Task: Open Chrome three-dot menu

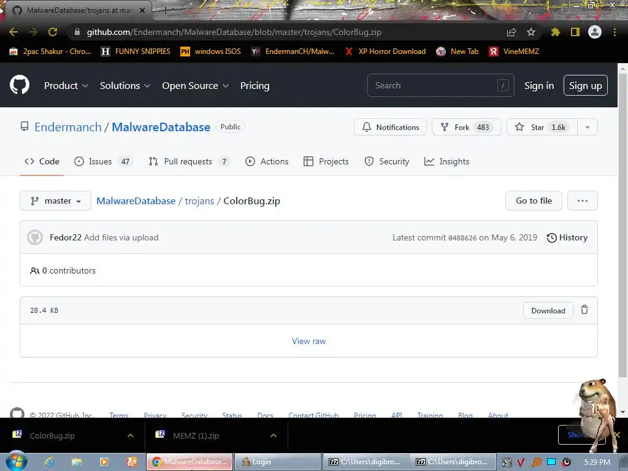Action: 615,32
